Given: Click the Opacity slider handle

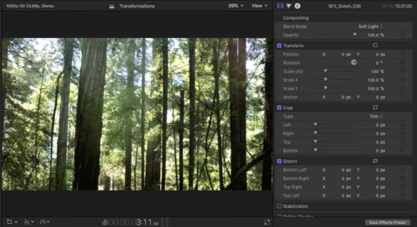Looking at the screenshot, I should pos(355,34).
